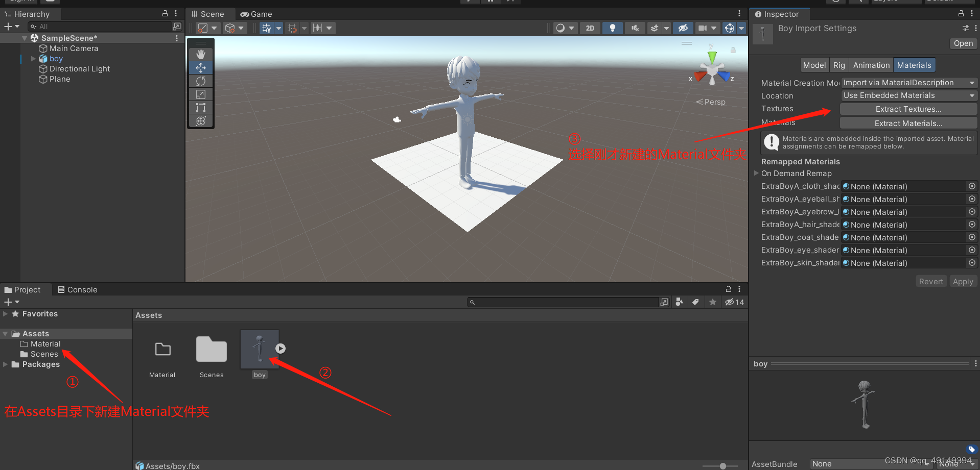This screenshot has width=980, height=470.
Task: Toggle 2D view mode
Action: point(590,28)
